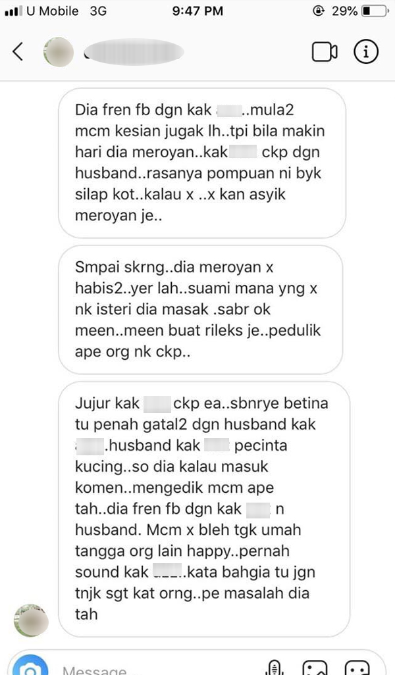395x675 pixels.
Task: Tap the signal bars in the status bar
Action: 13,12
